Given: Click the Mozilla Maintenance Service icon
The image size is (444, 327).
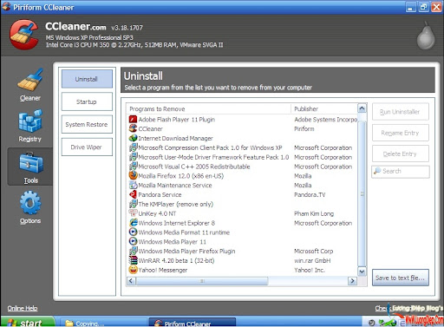Looking at the screenshot, I should (x=133, y=185).
